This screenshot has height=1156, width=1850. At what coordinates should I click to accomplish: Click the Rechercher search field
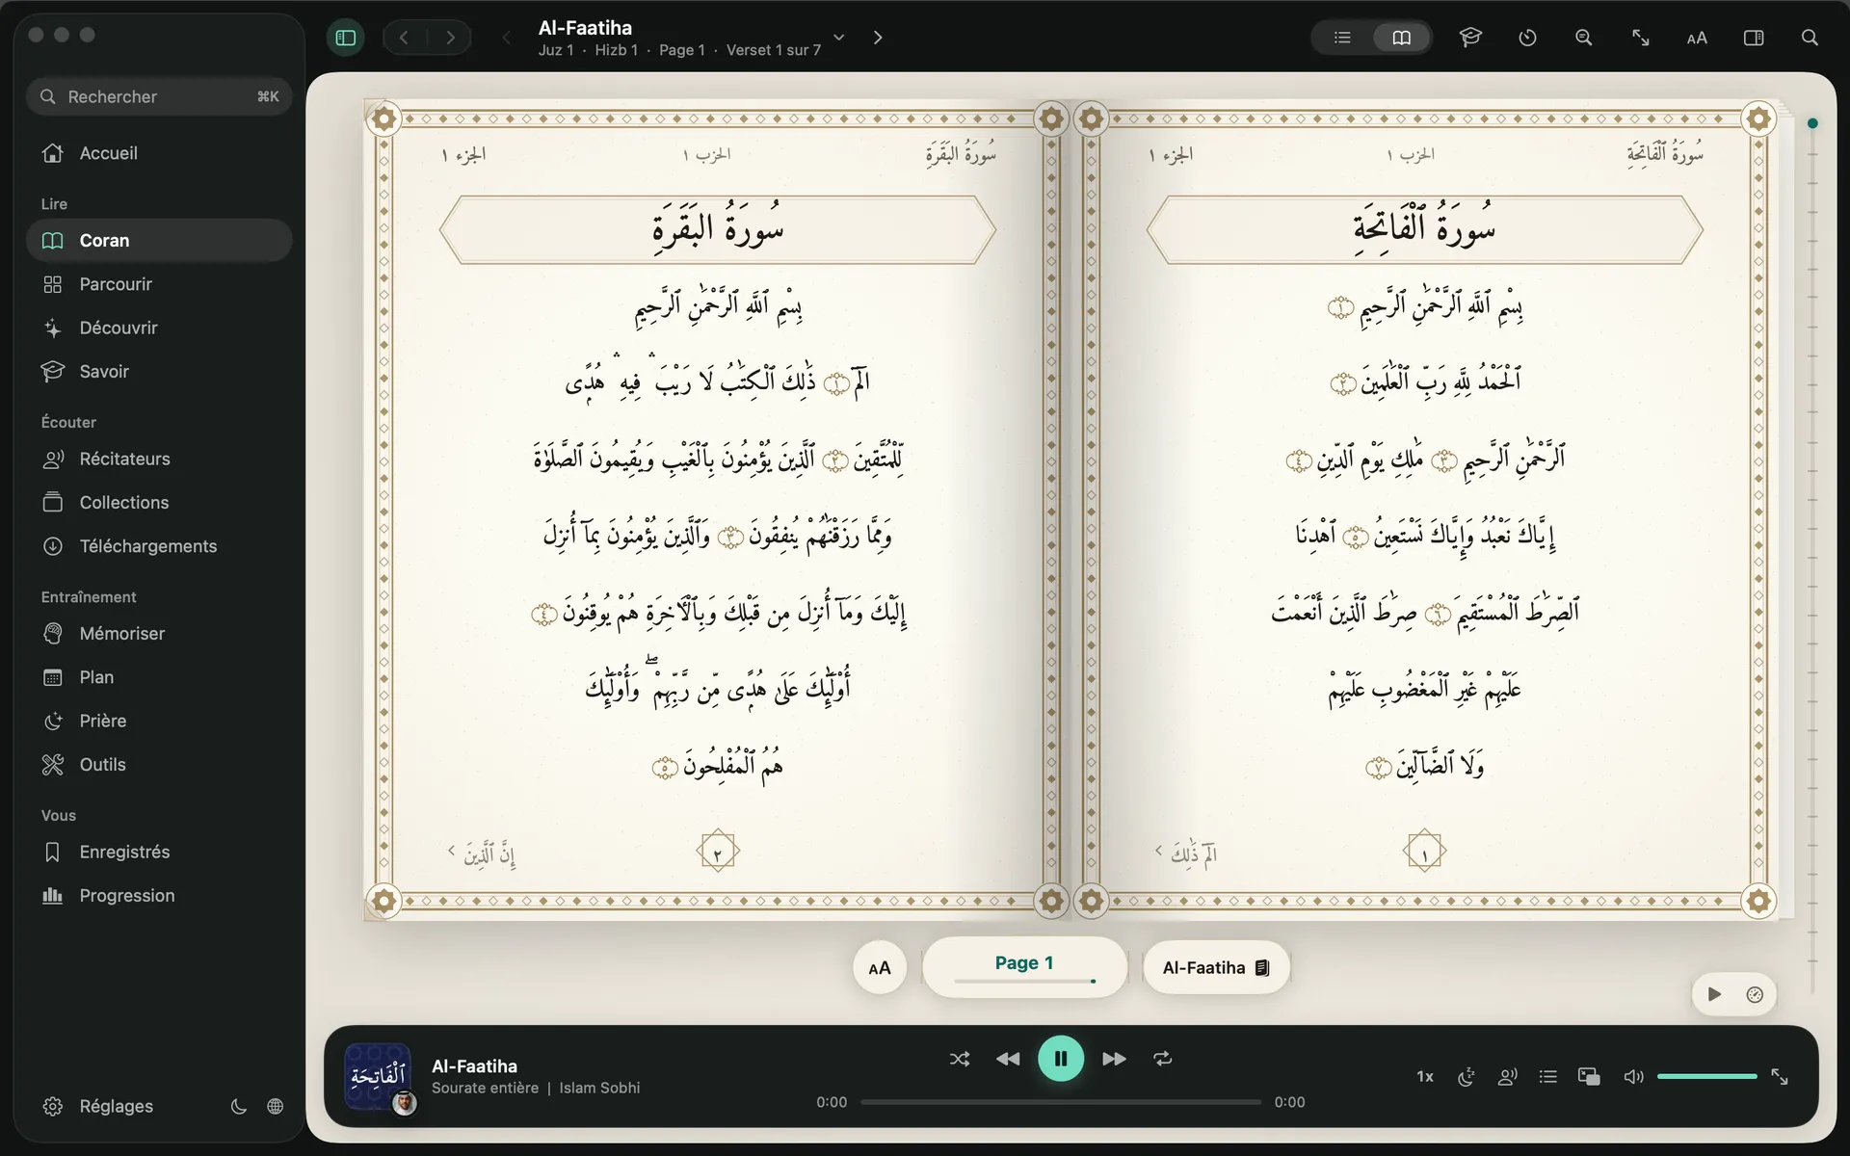pos(159,96)
